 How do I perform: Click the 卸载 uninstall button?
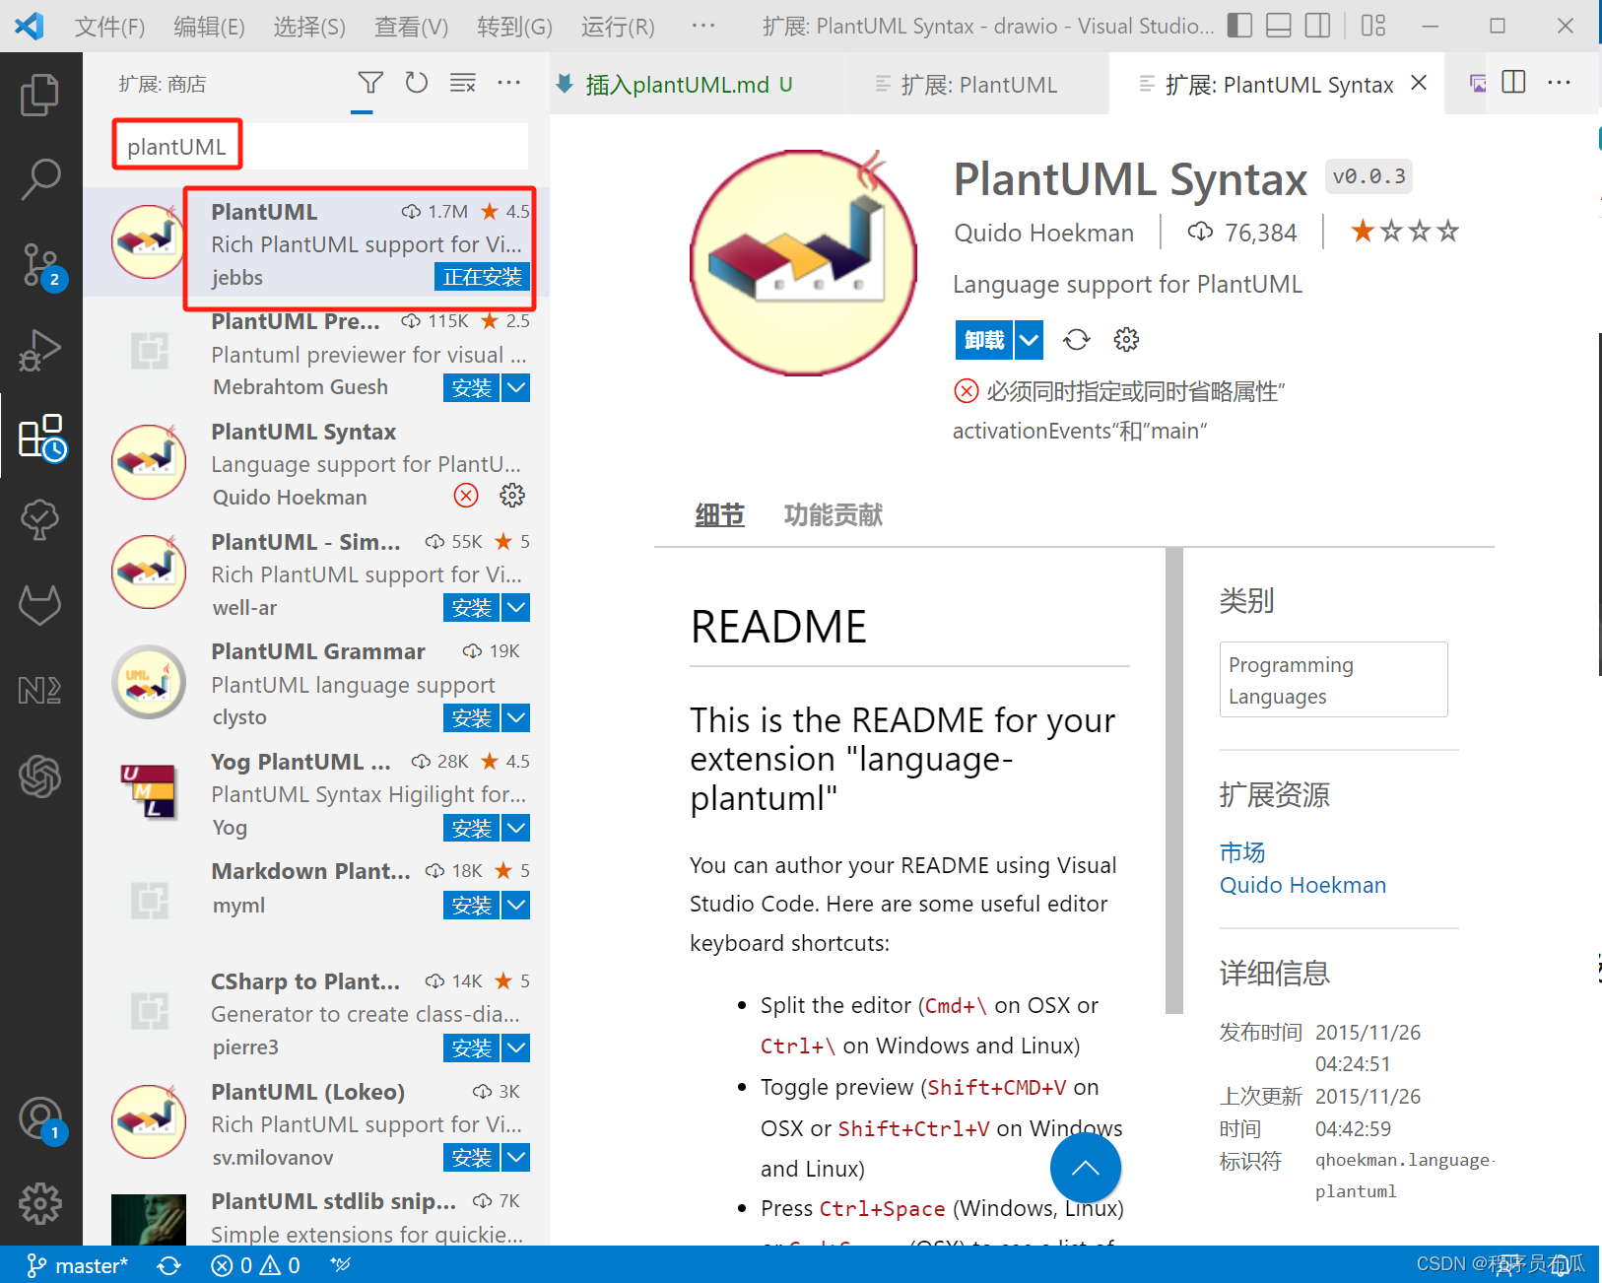(984, 340)
